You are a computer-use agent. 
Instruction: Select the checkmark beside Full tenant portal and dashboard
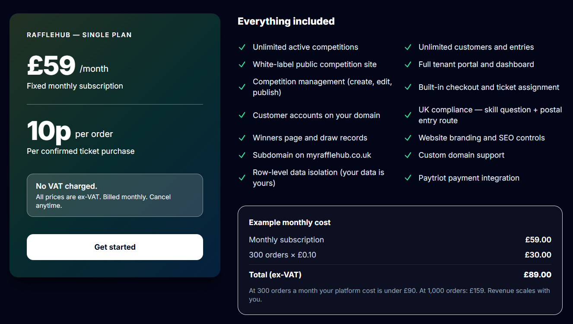[x=408, y=64]
